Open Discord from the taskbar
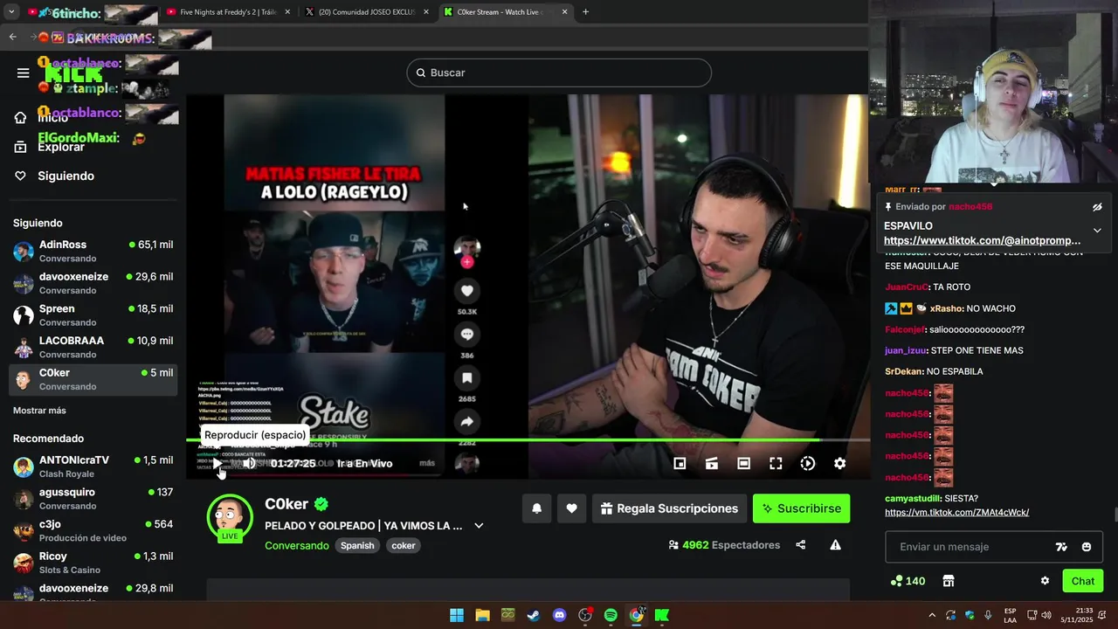 [559, 615]
